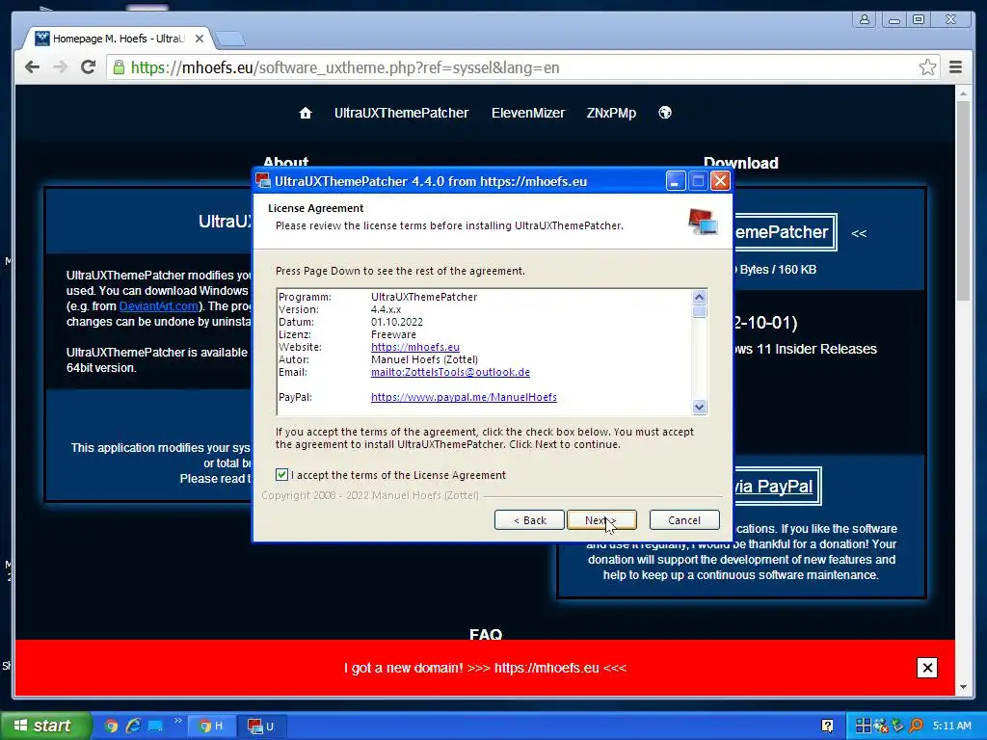Click the orange magnifier system tray icon
Image resolution: width=987 pixels, height=740 pixels.
pos(916,727)
